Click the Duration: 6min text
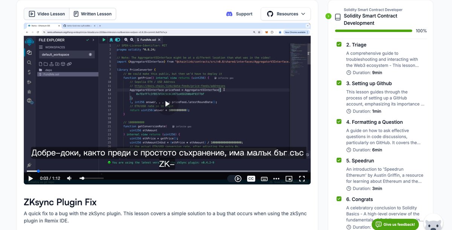The image size is (452, 230). (367, 150)
